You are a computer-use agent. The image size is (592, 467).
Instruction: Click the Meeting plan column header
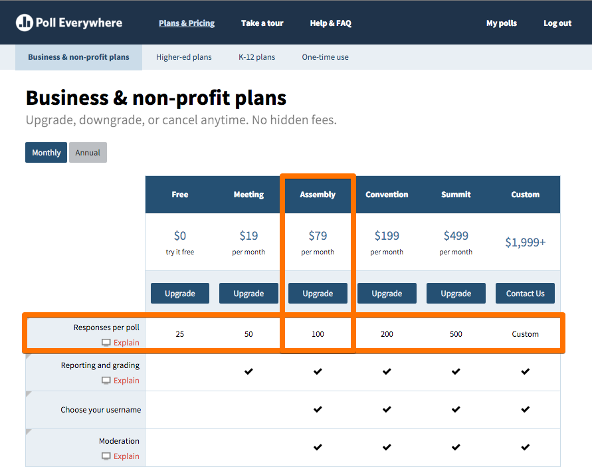[x=248, y=195]
